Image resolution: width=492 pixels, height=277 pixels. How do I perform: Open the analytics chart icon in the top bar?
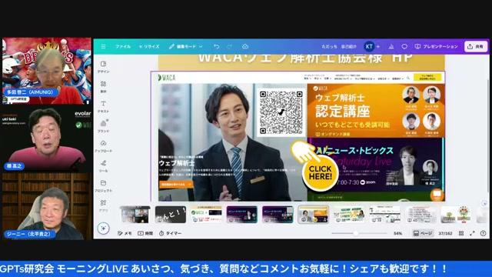[391, 46]
